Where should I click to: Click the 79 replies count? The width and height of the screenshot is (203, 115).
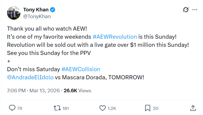19,108
